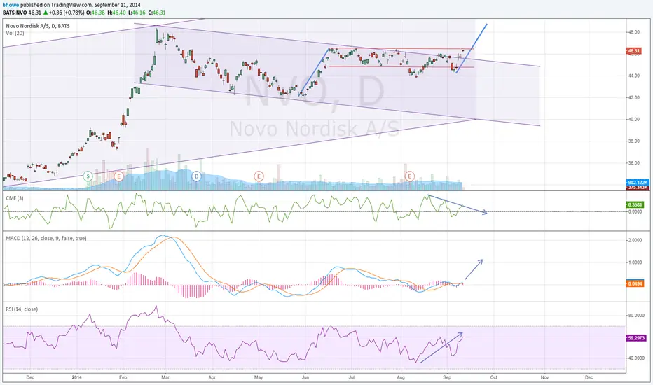This screenshot has width=653, height=385.
Task: Click the 40.0000 RSI axis label
Action: (x=636, y=358)
